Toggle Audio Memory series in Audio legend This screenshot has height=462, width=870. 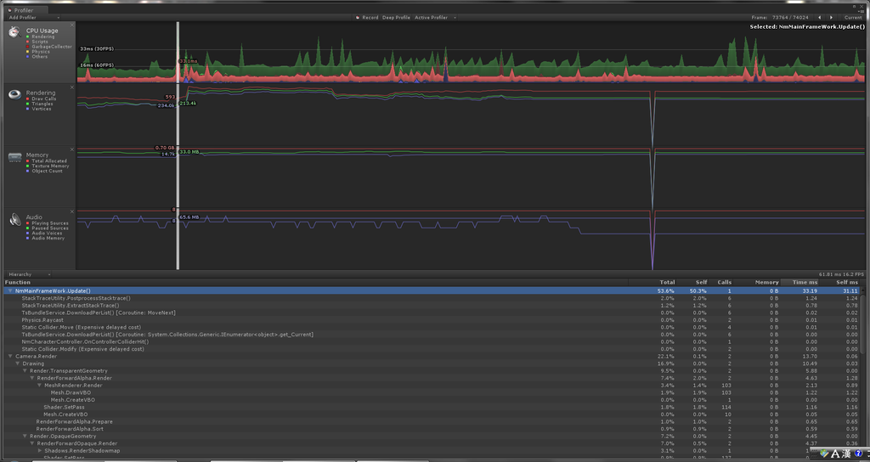pos(45,238)
